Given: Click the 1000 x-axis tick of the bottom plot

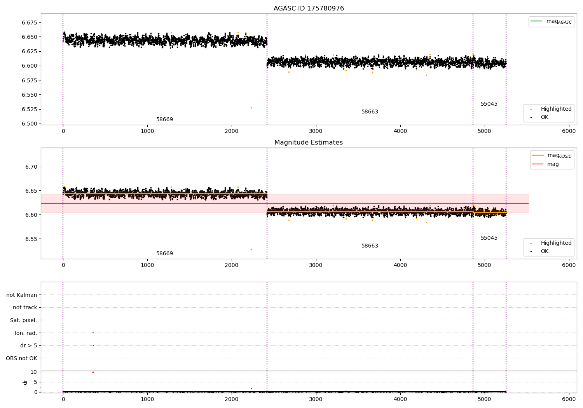Looking at the screenshot, I should click(x=147, y=399).
